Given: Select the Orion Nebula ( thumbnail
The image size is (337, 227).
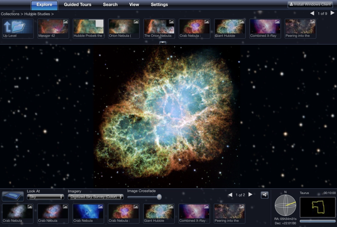Looking at the screenshot, I should pos(124,29).
